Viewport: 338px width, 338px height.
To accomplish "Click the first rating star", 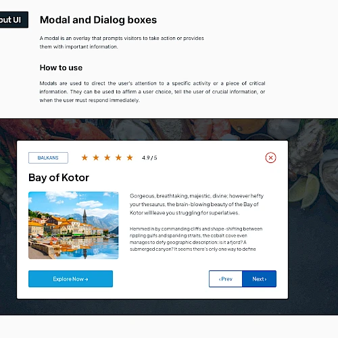I will (84, 158).
